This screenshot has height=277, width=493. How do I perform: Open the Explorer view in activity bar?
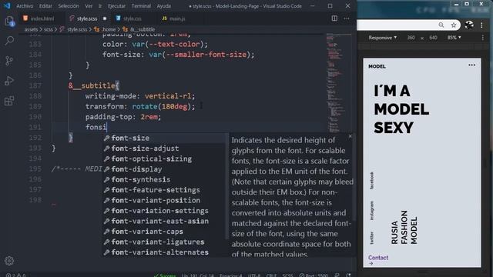coord(9,22)
